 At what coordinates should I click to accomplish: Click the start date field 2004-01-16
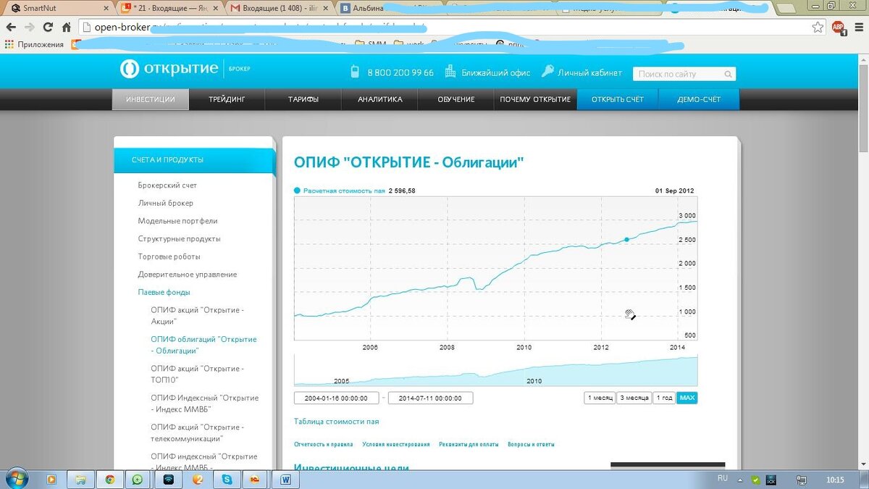click(x=336, y=398)
